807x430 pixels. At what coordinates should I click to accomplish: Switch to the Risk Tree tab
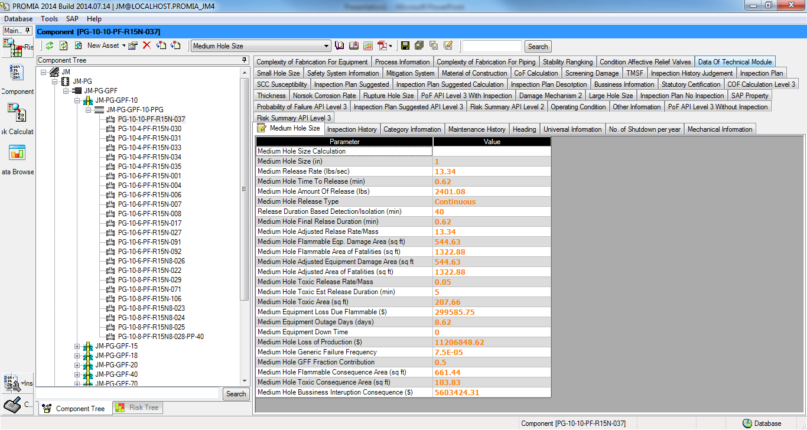click(x=137, y=407)
